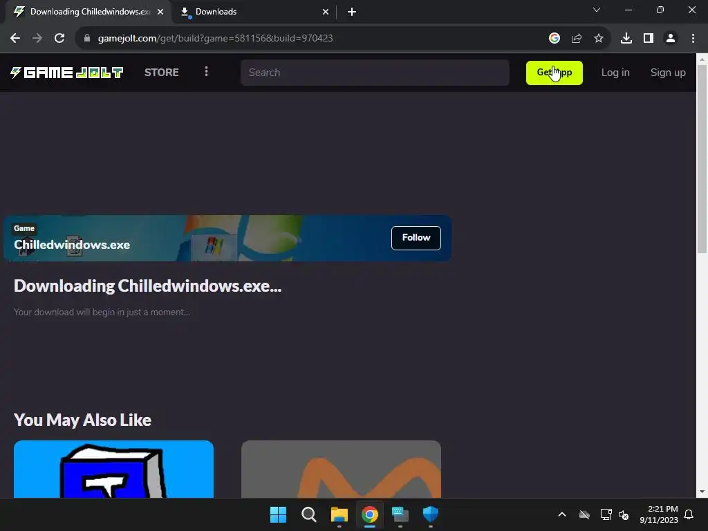View site information lock icon
This screenshot has width=708, height=531.
pyautogui.click(x=87, y=39)
